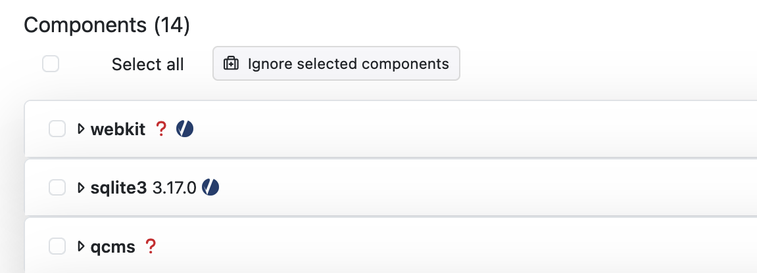This screenshot has width=757, height=273.
Task: Expand the webkit disclosure triangle
Action: [x=82, y=129]
